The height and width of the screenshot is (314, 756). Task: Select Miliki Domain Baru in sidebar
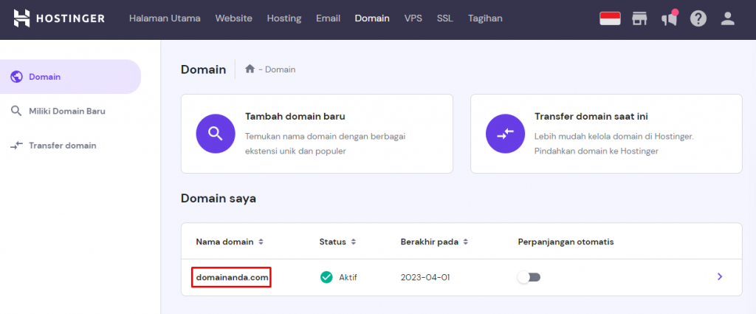(x=66, y=111)
